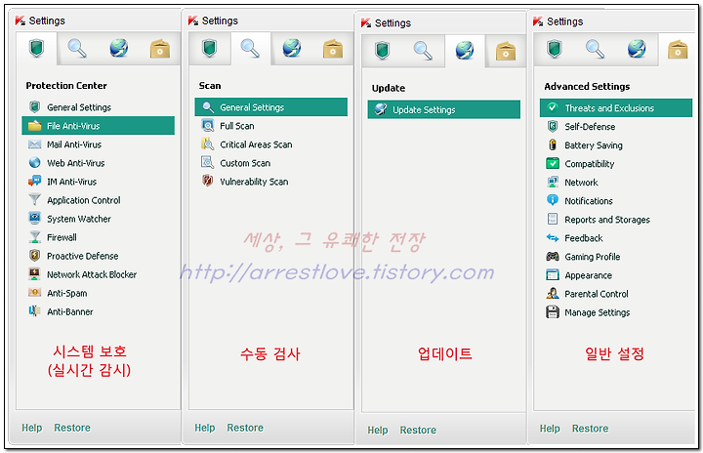Click the Custom Scan icon
This screenshot has height=453, width=703.
tap(208, 162)
